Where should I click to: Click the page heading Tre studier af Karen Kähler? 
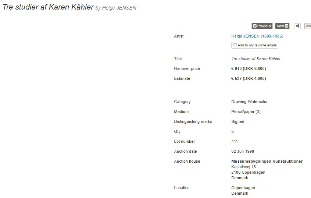click(48, 7)
